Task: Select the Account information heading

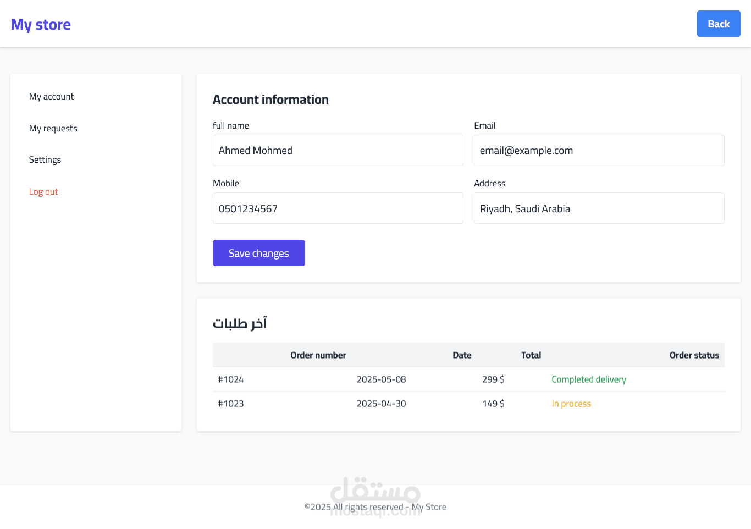Action: [270, 100]
